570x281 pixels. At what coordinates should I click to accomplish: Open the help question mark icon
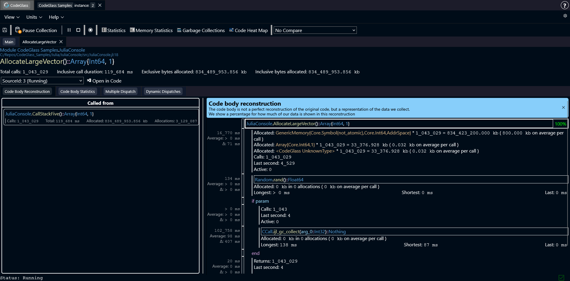coord(564,5)
